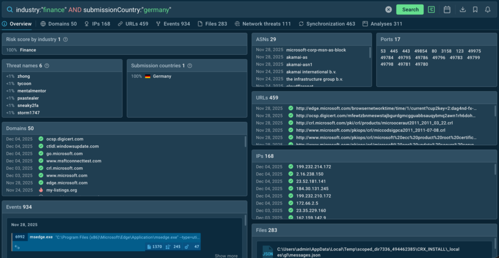Click the help icon next to Submission countries

[190, 66]
